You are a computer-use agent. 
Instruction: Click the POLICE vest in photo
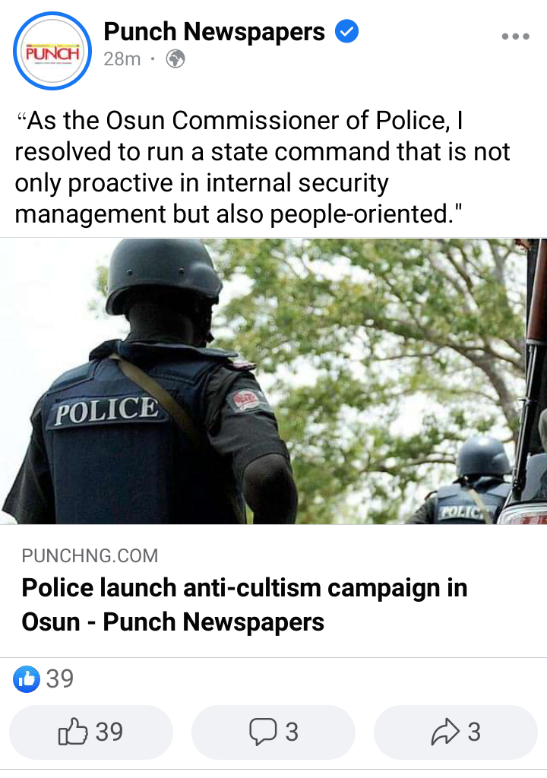(106, 411)
